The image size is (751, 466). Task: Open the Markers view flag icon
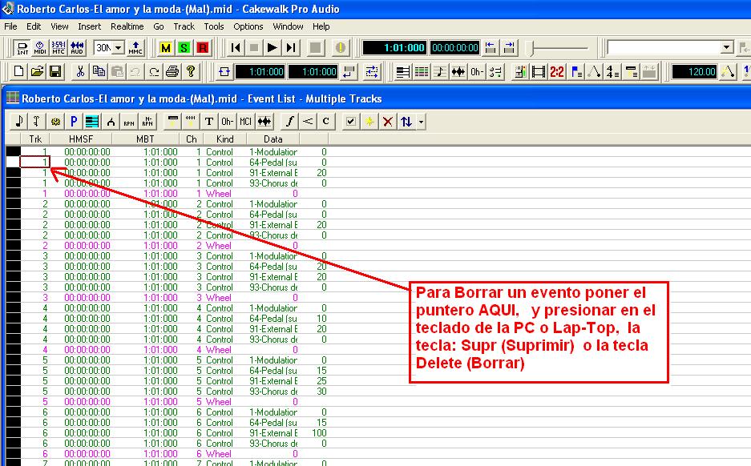pos(575,72)
